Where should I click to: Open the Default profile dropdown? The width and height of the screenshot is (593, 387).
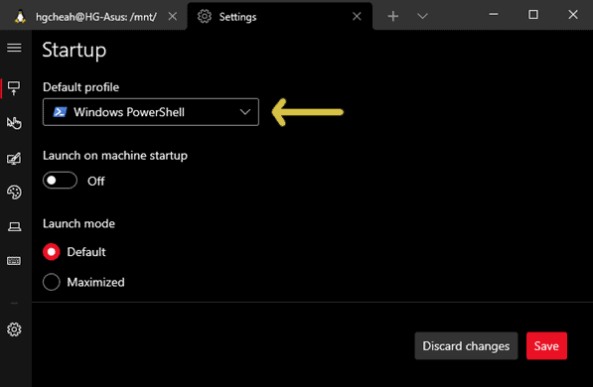tap(151, 112)
